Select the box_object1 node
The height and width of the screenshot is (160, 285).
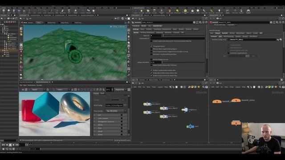[147, 112]
